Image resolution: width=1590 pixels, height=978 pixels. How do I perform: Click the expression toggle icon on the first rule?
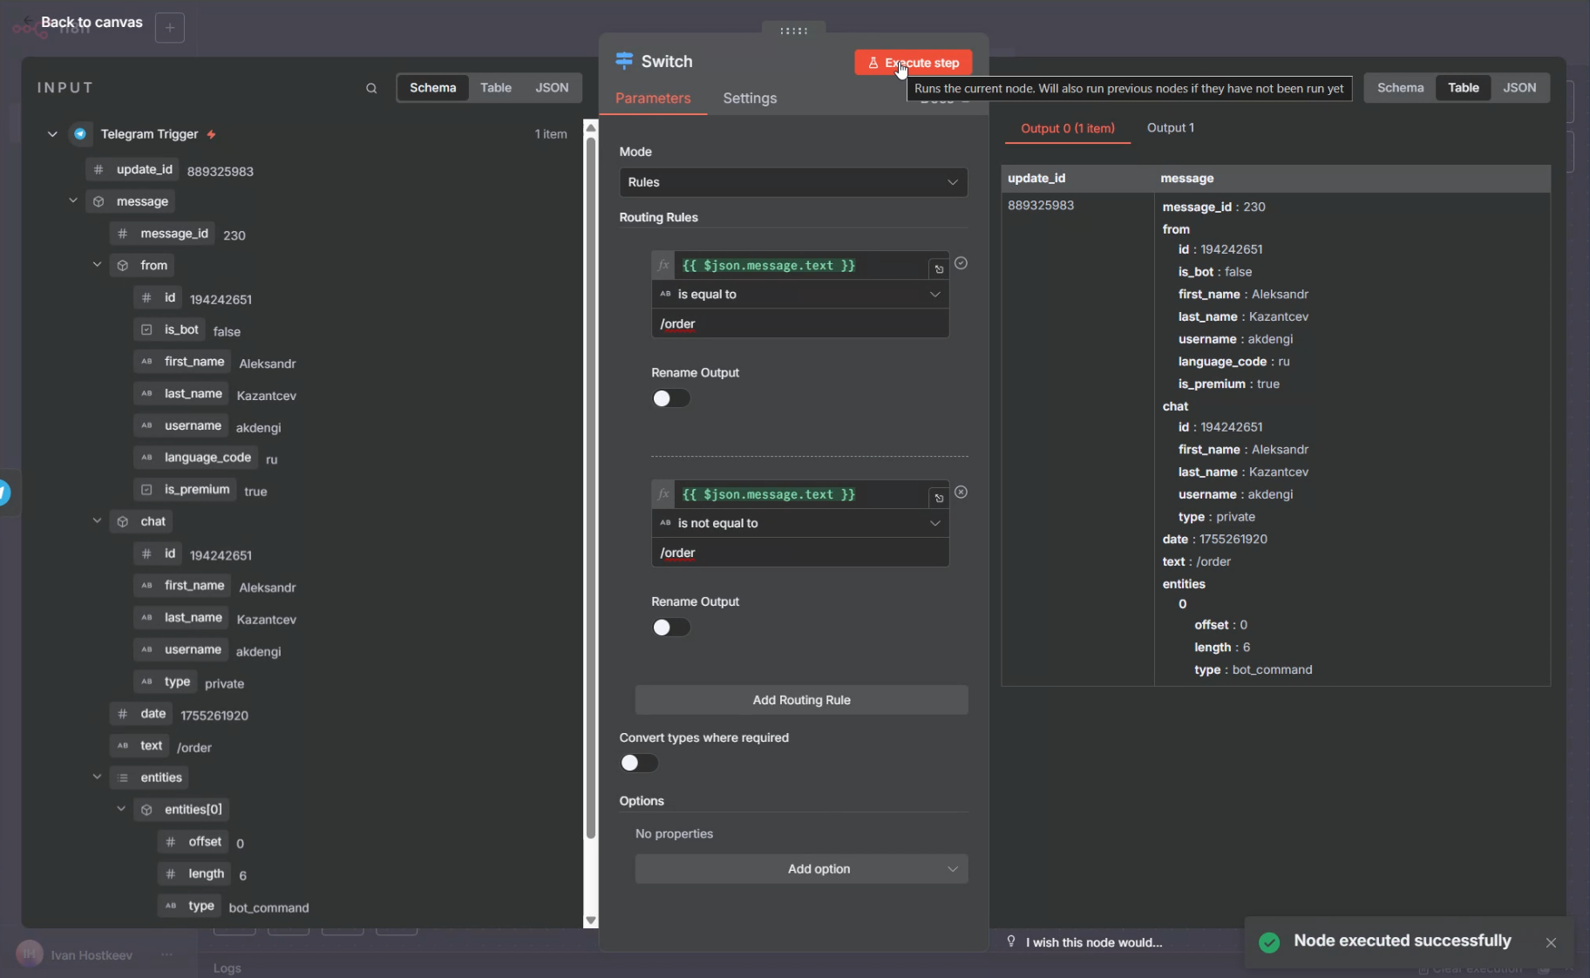[939, 269]
